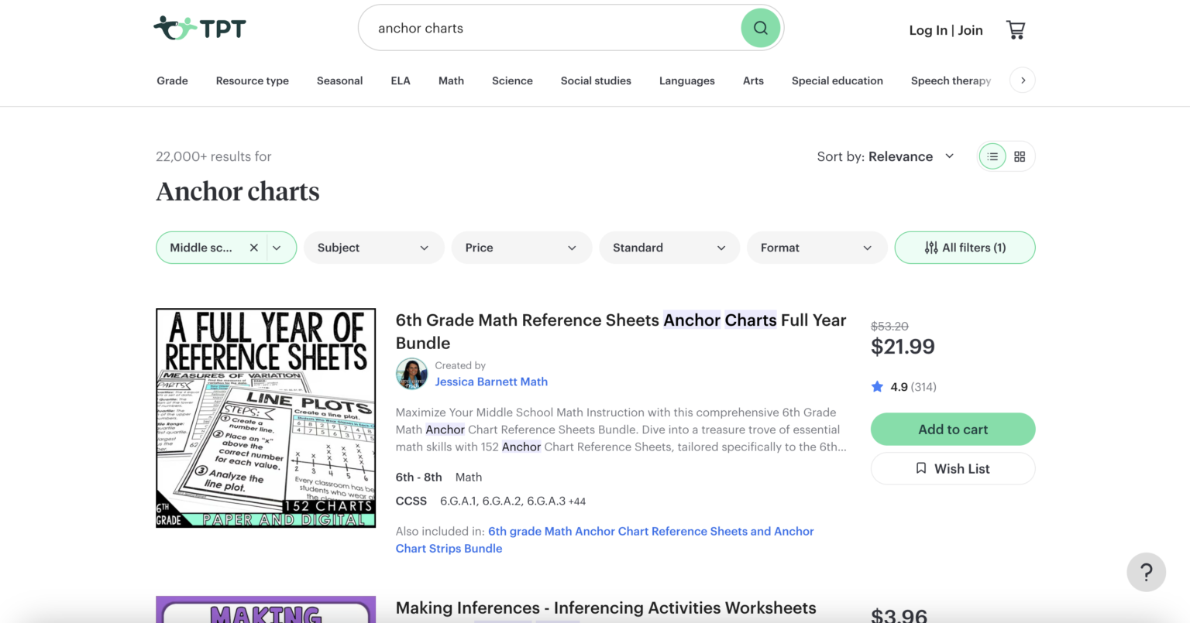Open the All filters panel
Image resolution: width=1190 pixels, height=623 pixels.
pyautogui.click(x=965, y=247)
